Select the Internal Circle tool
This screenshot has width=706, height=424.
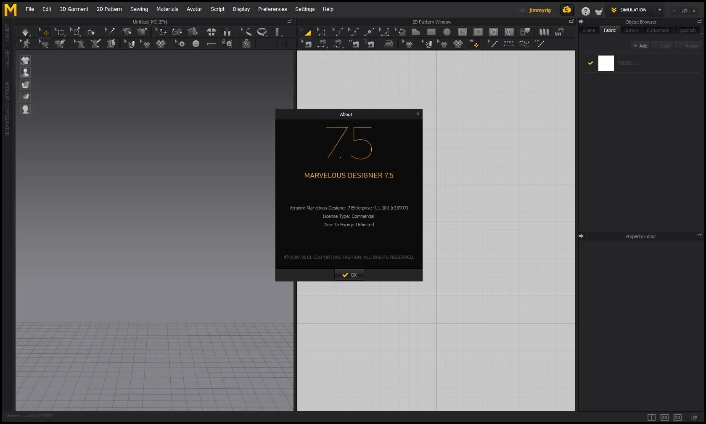494,32
